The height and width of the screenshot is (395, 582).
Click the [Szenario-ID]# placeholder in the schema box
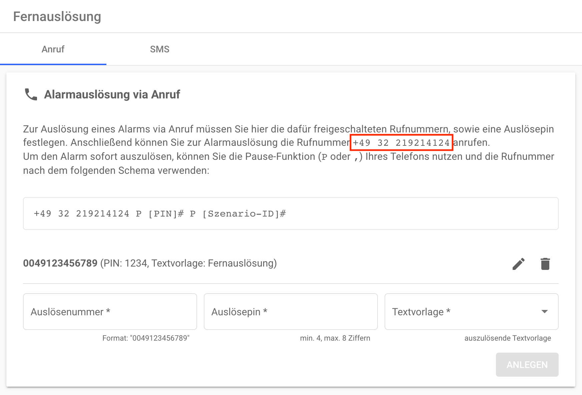[x=244, y=214]
